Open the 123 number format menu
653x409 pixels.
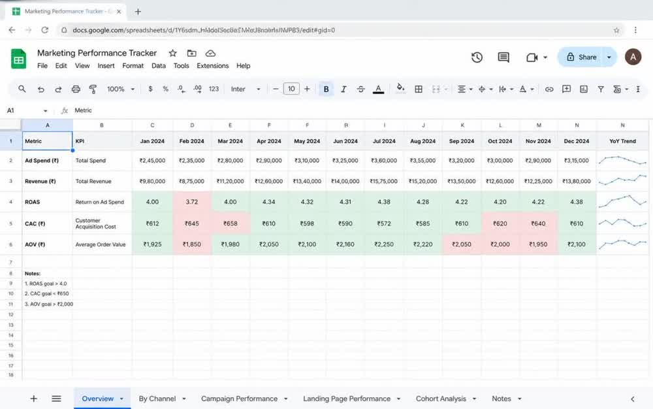(x=214, y=89)
